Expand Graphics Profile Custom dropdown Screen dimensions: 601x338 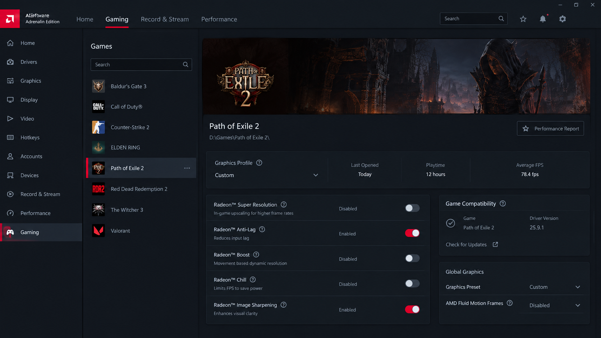(267, 175)
